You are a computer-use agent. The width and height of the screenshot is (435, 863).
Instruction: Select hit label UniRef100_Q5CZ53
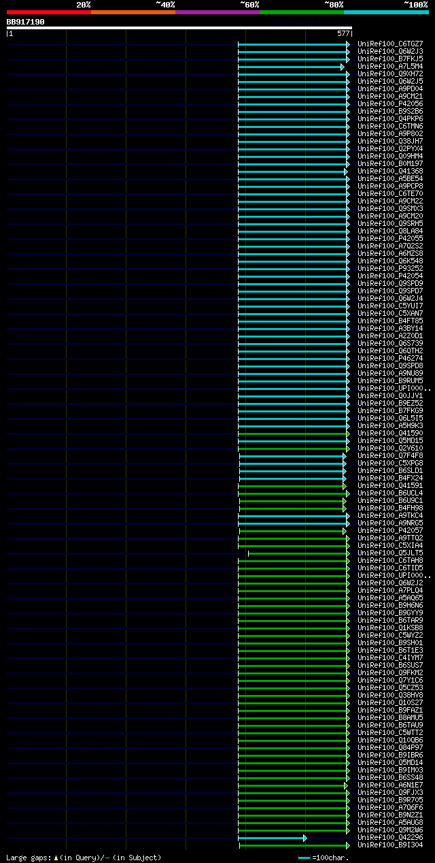tap(390, 688)
